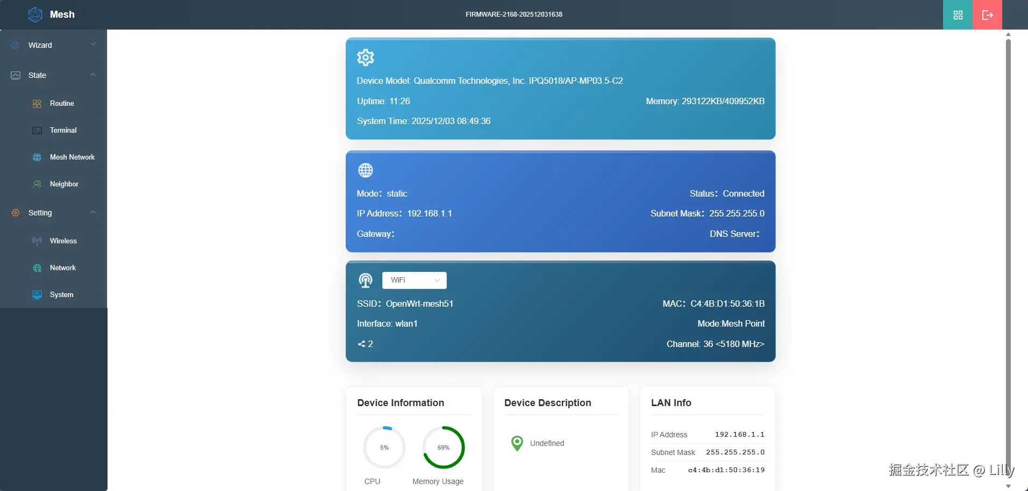This screenshot has width=1028, height=491.
Task: Click Subnet Mask on the blue network card
Action: 708,214
